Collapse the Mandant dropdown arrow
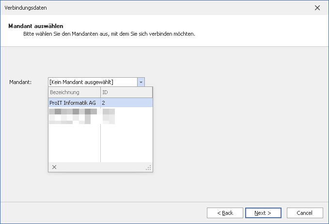The width and height of the screenshot is (329, 224). [141, 82]
